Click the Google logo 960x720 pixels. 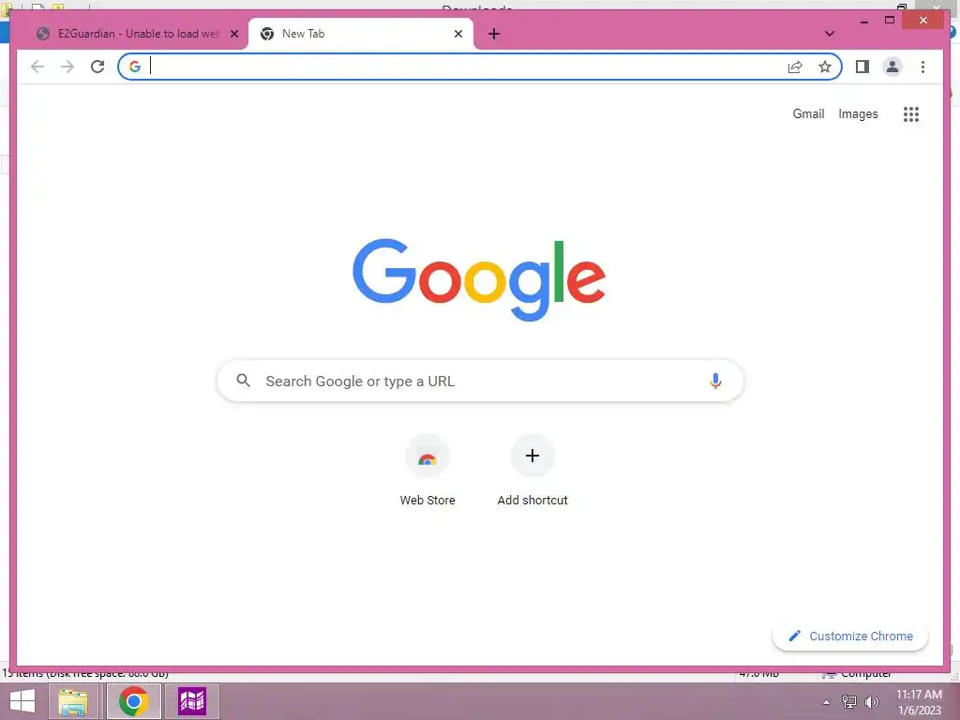(479, 279)
